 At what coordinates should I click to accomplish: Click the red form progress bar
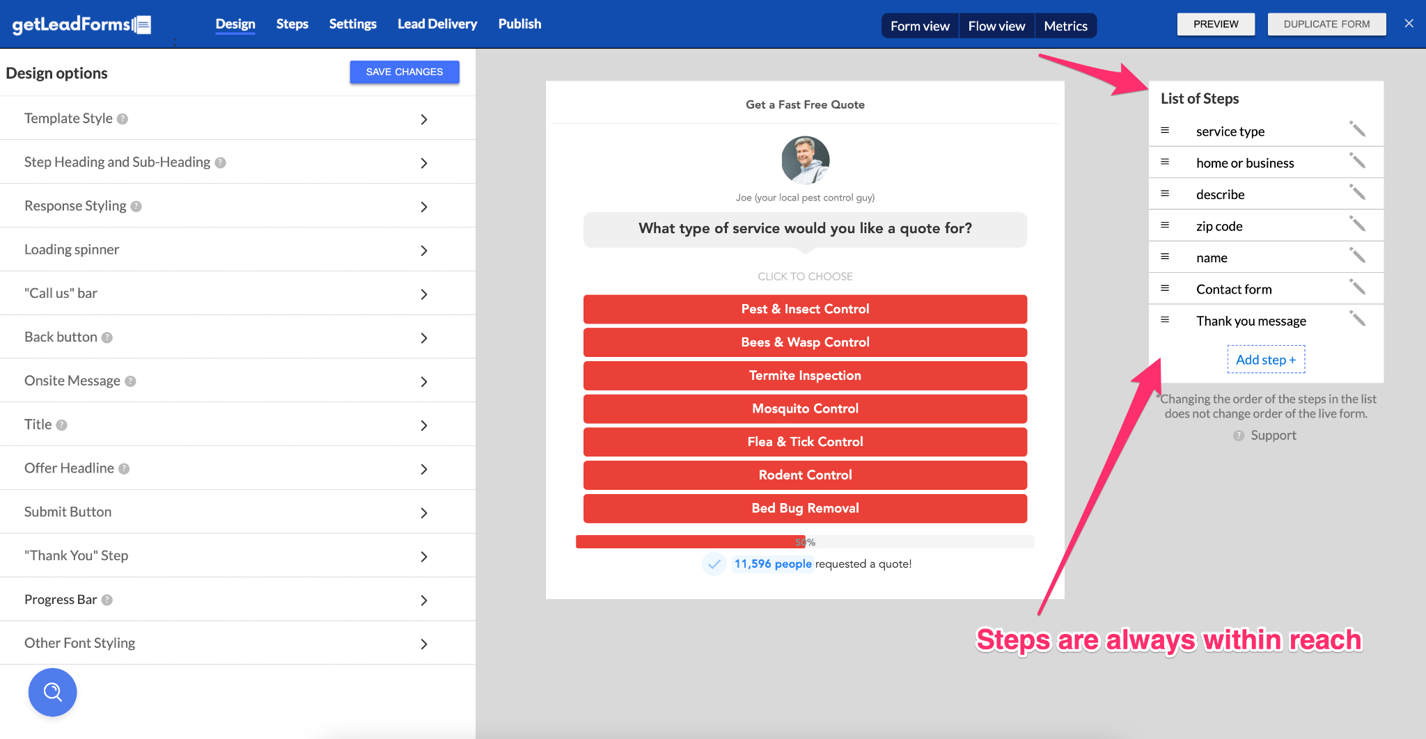coord(689,542)
